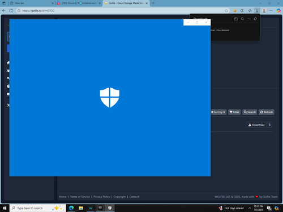Viewport: 283px width, 212px height.
Task: Switch to the Discord browser tab
Action: click(x=79, y=3)
